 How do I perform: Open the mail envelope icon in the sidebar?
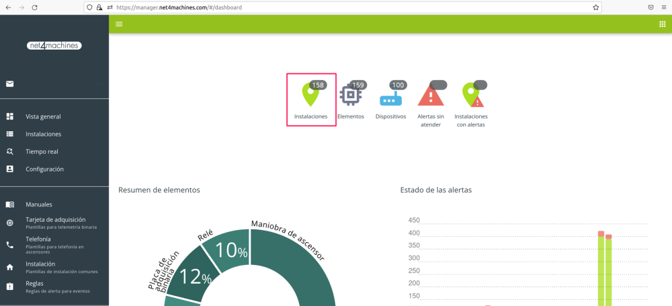click(x=10, y=83)
